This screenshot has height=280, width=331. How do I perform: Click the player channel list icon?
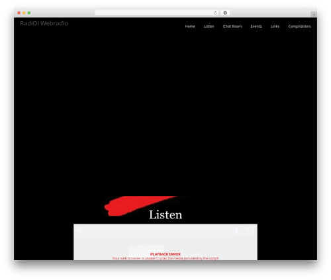80,230
